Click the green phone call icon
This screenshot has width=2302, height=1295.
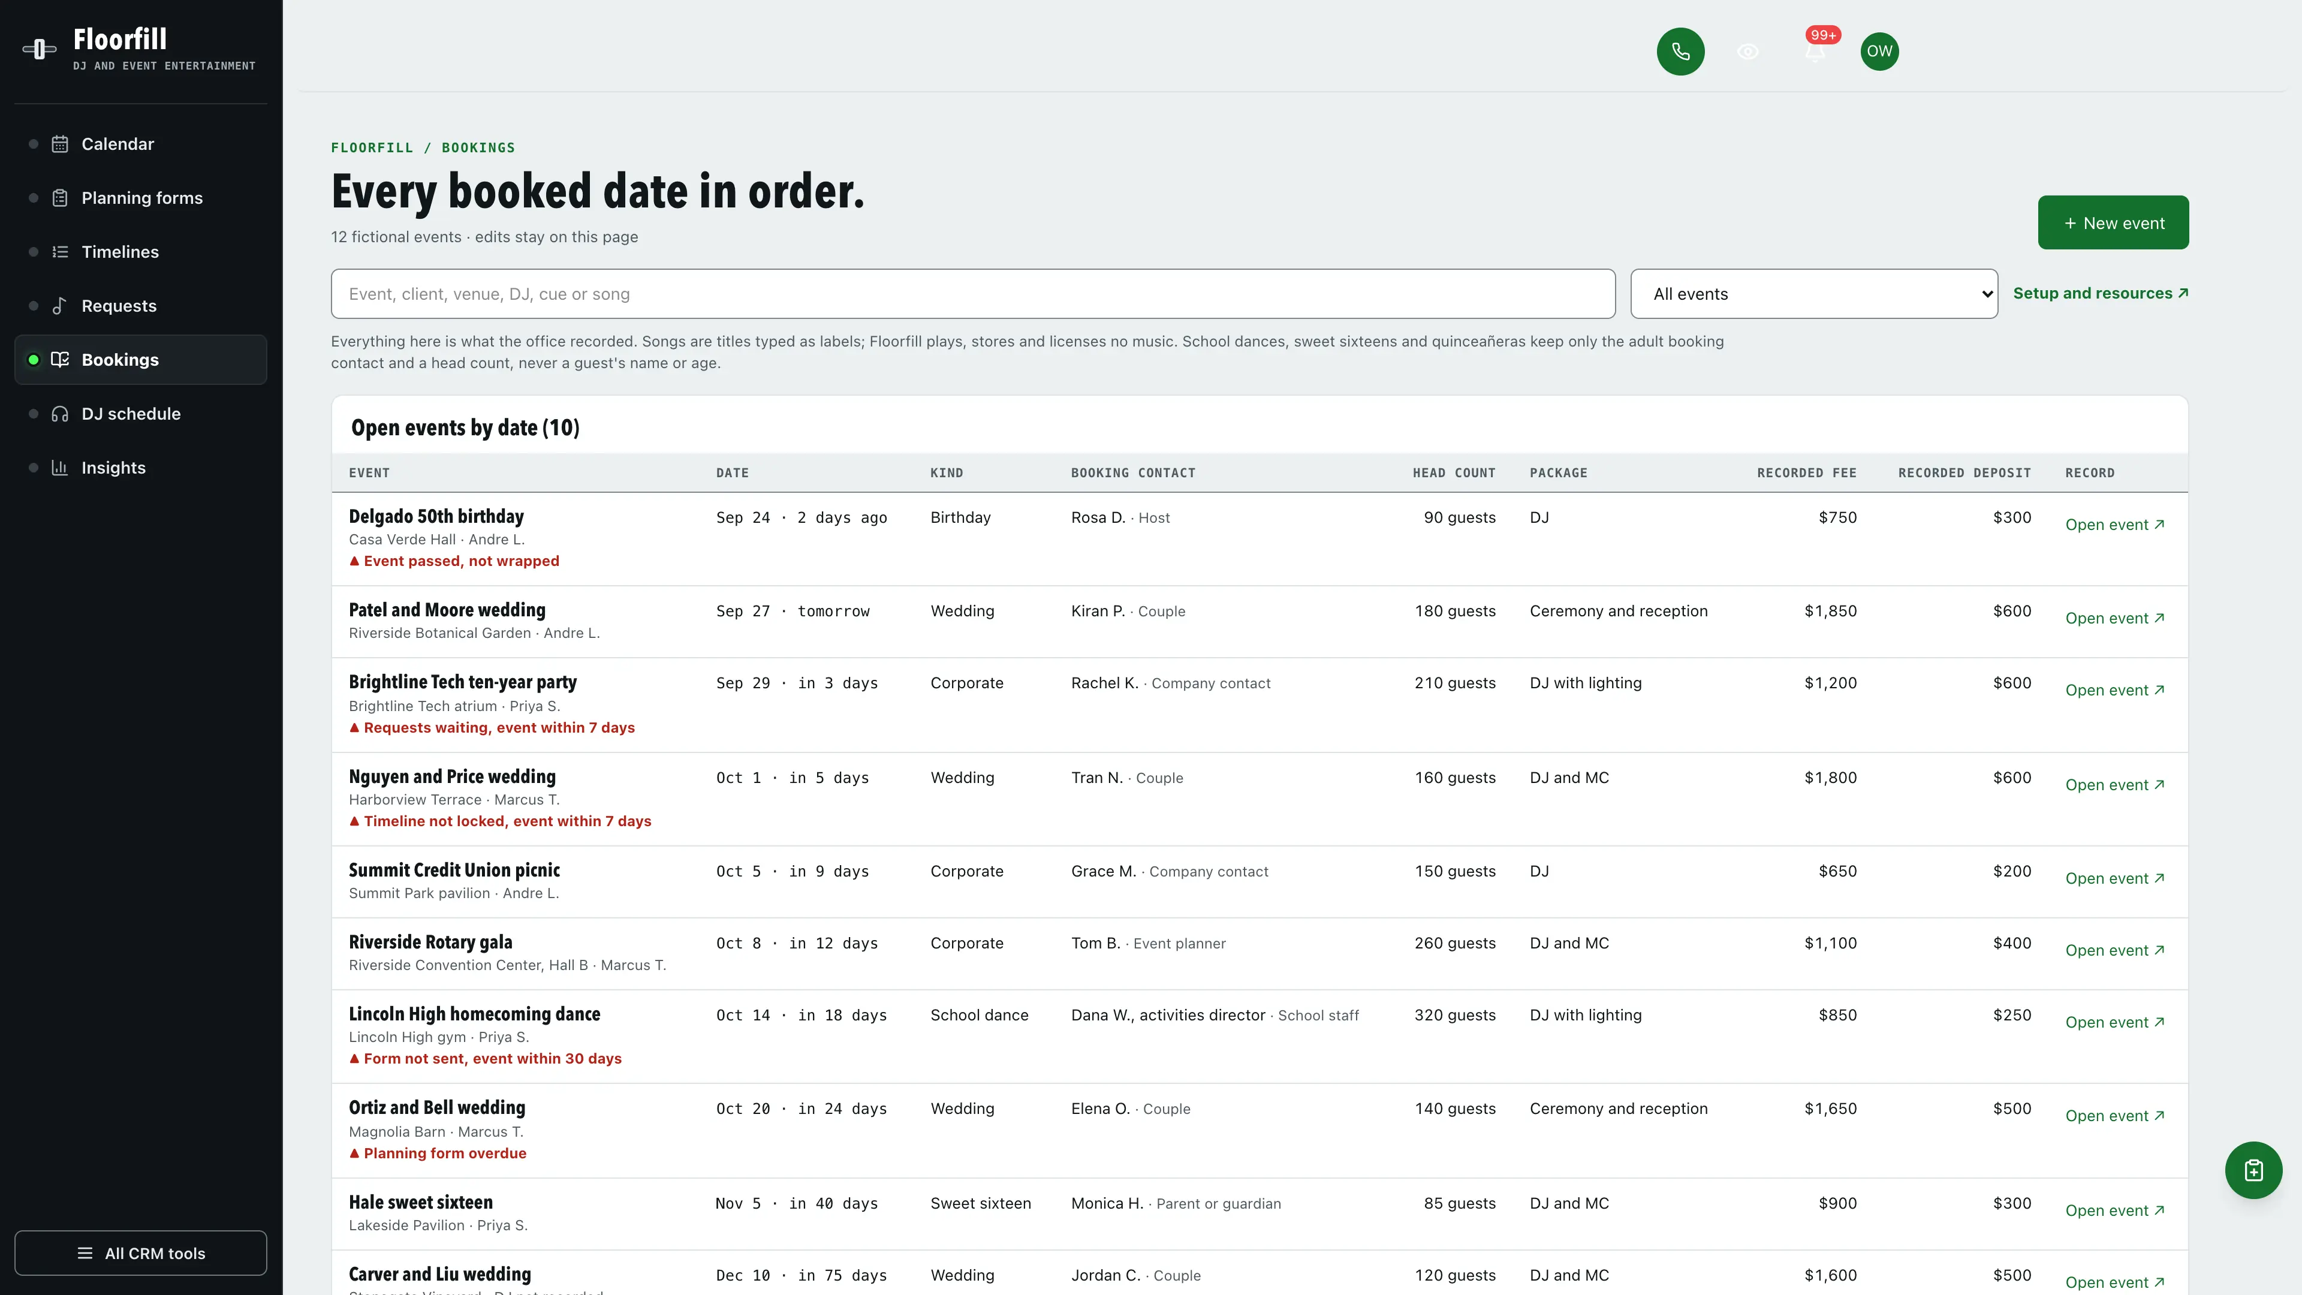(1680, 51)
